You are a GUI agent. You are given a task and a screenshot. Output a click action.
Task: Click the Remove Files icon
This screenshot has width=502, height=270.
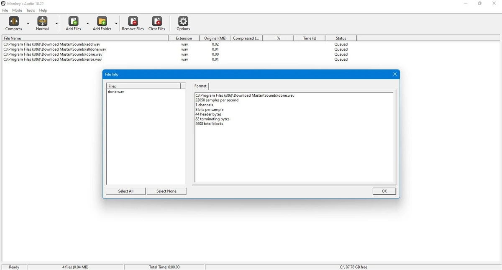coord(133,21)
